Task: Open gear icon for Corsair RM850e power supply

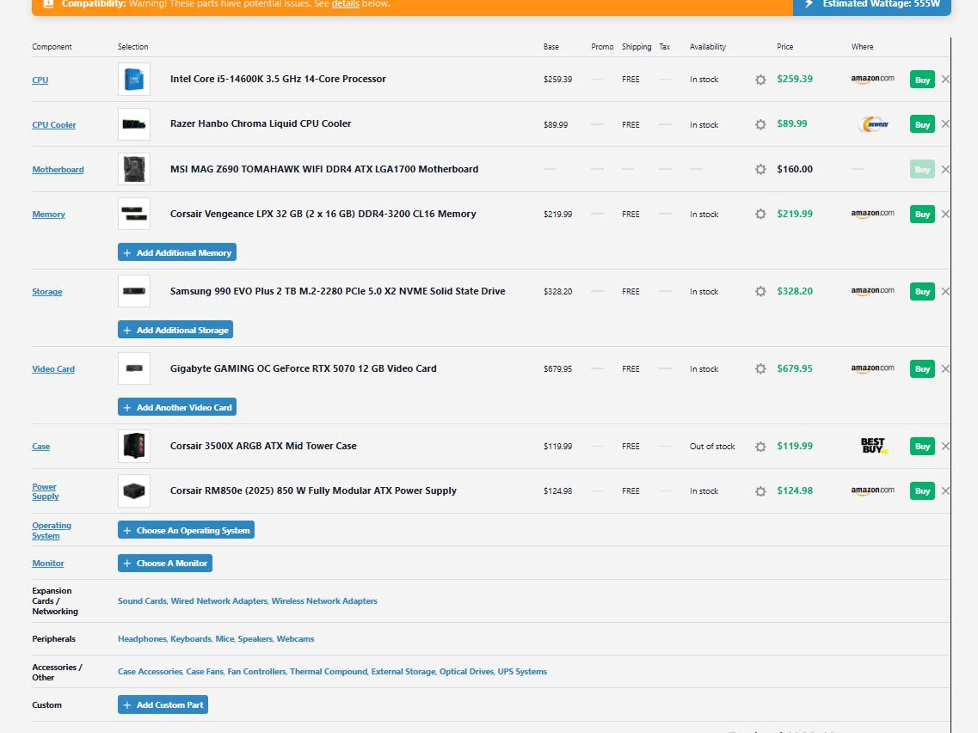Action: click(x=760, y=491)
